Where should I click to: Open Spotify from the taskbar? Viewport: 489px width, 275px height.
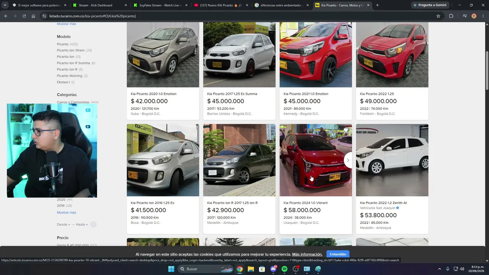click(x=285, y=269)
